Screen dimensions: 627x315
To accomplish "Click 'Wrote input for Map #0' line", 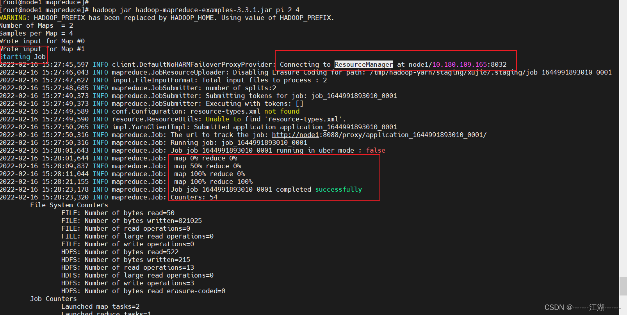I will pyautogui.click(x=42, y=41).
